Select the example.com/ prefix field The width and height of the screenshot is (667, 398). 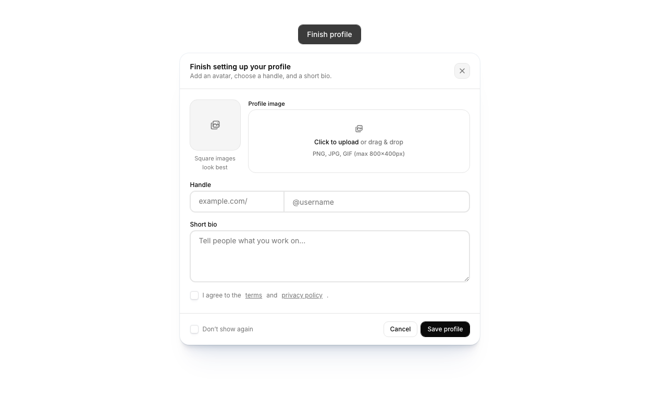(x=237, y=202)
